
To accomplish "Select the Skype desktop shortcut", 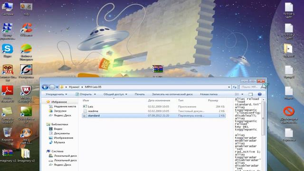I will tap(8, 51).
